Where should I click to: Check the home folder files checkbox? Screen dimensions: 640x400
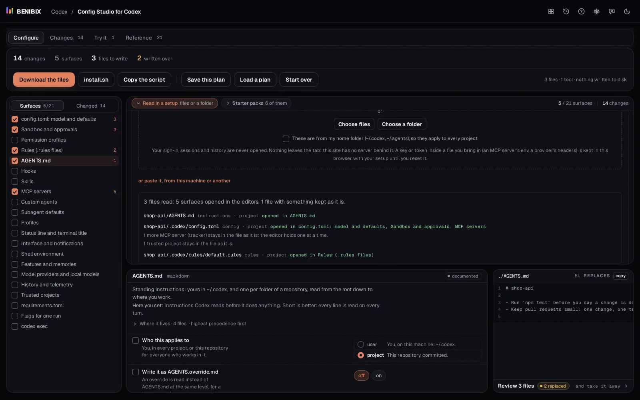286,139
